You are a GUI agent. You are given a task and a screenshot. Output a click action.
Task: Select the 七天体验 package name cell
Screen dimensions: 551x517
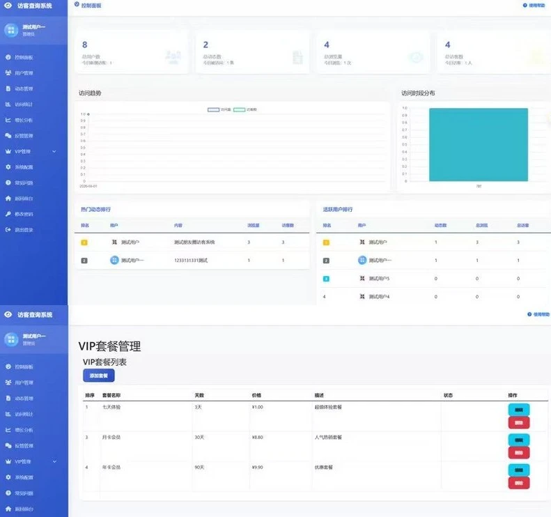coord(111,407)
